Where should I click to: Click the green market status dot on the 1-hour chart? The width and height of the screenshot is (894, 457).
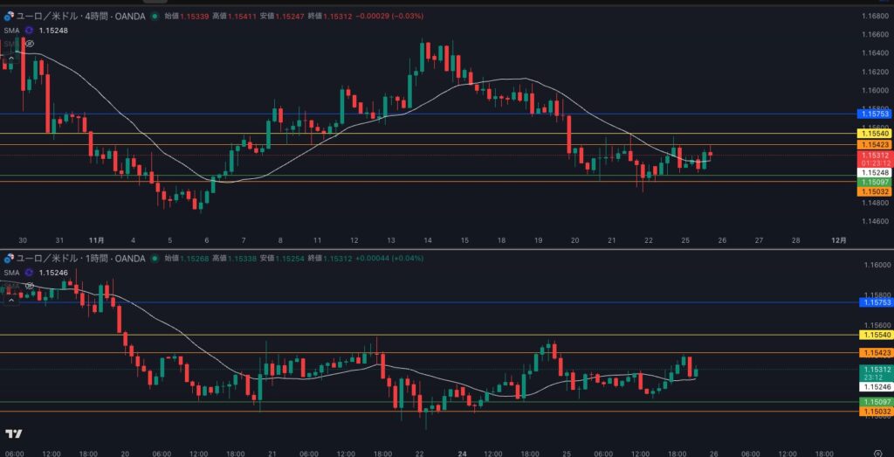(x=155, y=259)
